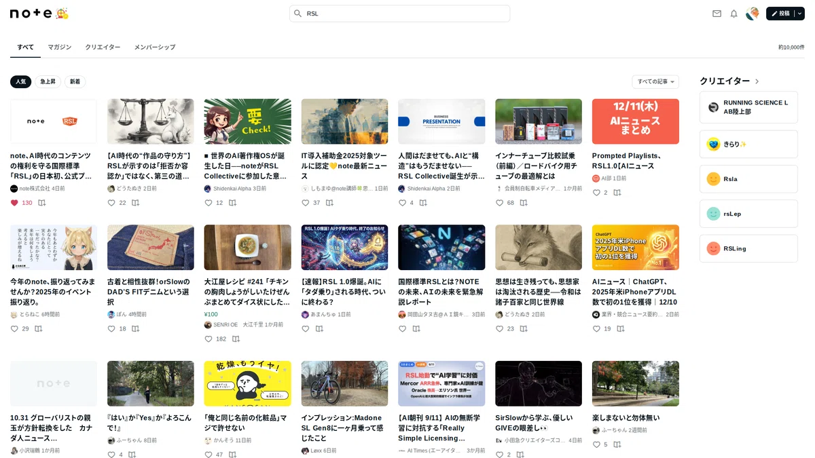Bookmark the とらねこ article with 29 likes
The width and height of the screenshot is (815, 458).
coord(39,329)
